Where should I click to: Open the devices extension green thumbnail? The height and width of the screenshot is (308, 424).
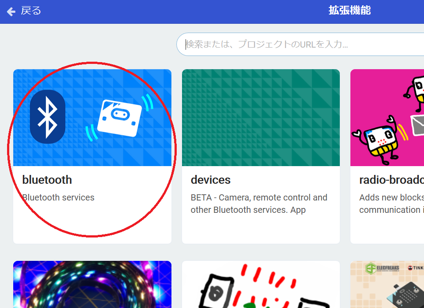coord(261,118)
